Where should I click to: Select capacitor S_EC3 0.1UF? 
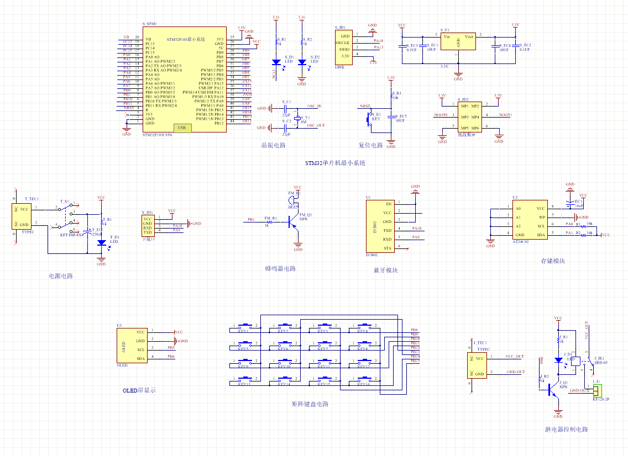click(402, 47)
